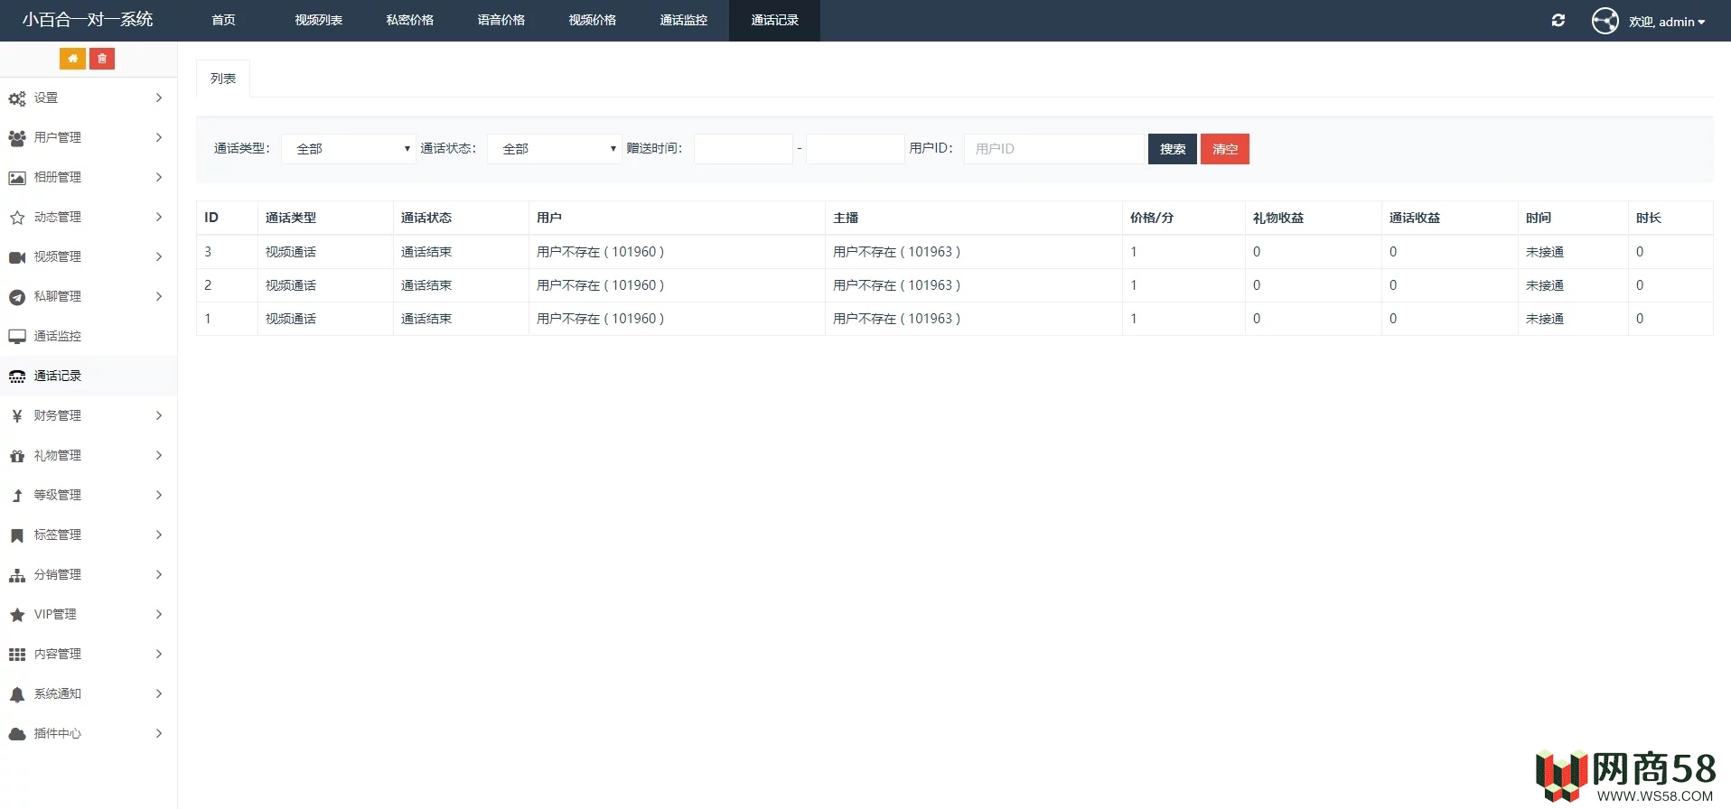Click the 通话监控 monitor icon
The width and height of the screenshot is (1731, 809).
coord(17,337)
